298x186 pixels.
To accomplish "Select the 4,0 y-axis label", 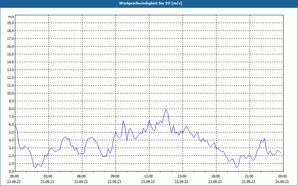I will click(x=11, y=140).
